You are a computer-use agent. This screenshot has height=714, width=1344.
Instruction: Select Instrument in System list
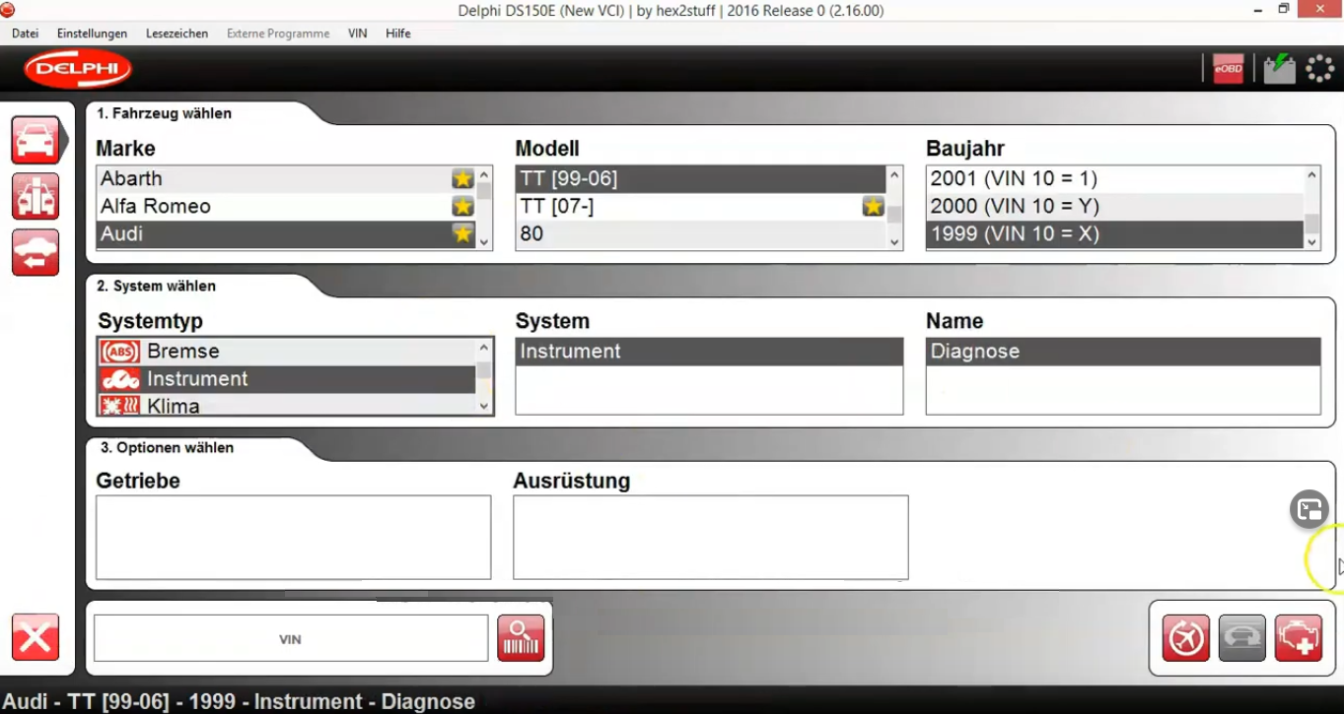point(709,352)
